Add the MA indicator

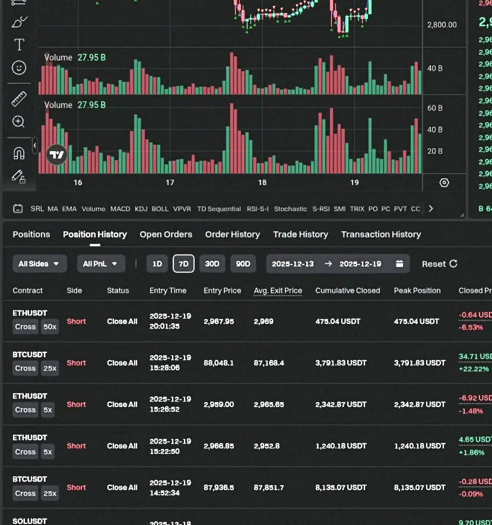pos(53,209)
